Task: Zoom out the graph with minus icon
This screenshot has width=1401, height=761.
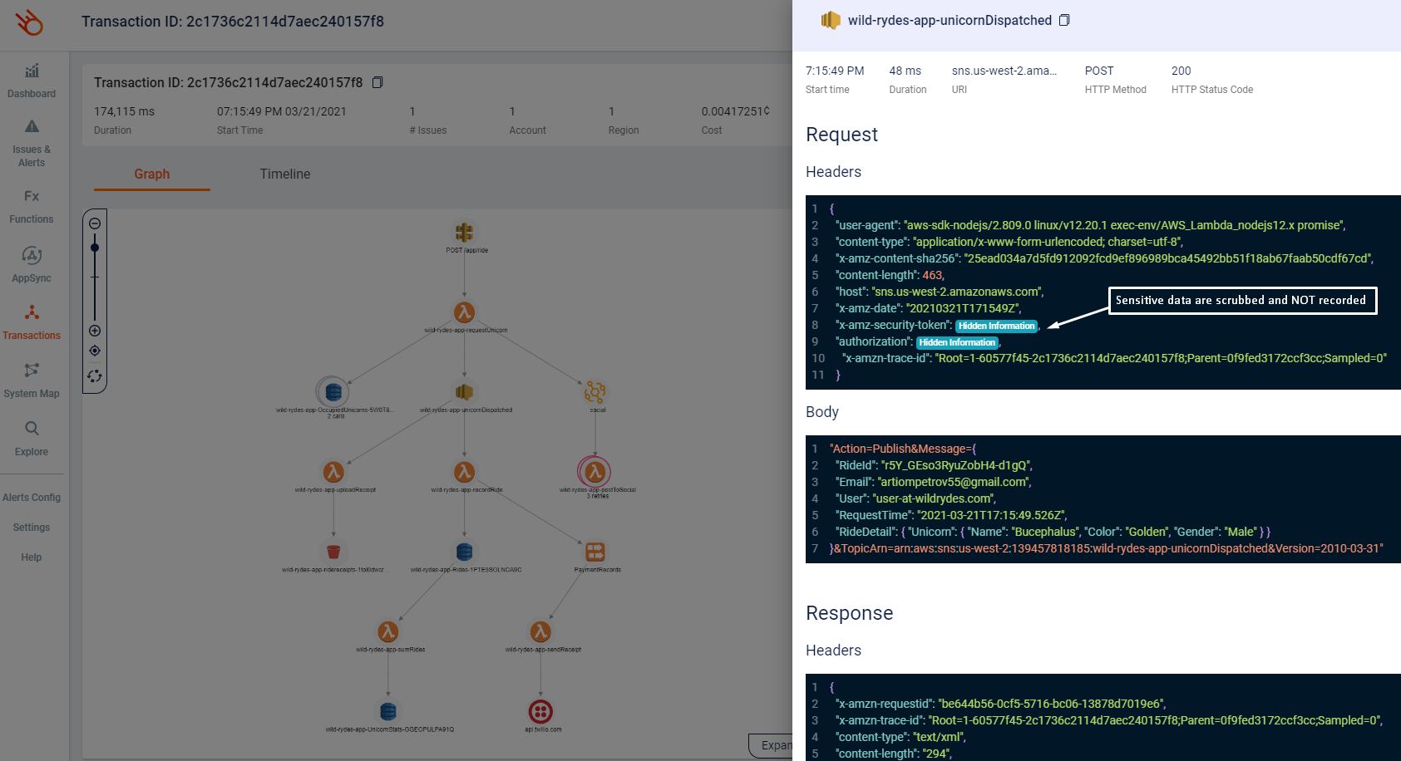Action: 95,223
